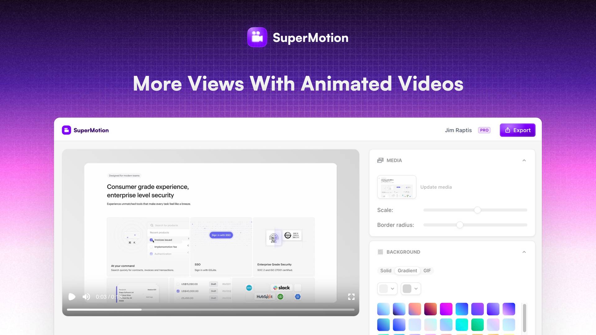Viewport: 596px width, 335px height.
Task: Click the SuperMotion logo in the editor header
Action: click(85, 130)
